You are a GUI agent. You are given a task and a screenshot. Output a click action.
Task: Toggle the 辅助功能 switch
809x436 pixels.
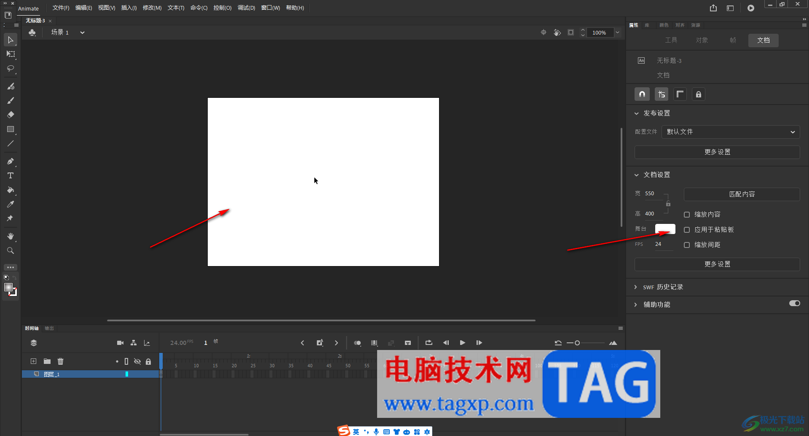coord(795,304)
